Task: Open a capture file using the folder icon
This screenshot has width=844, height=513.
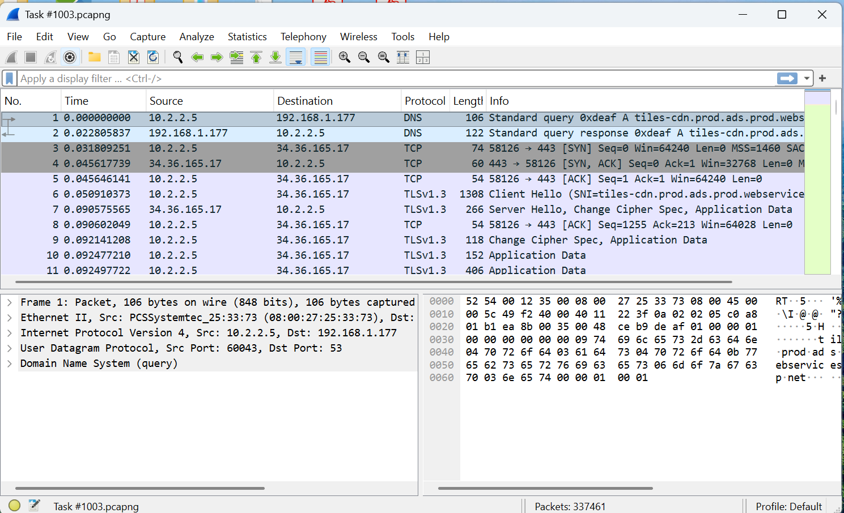Action: (x=94, y=57)
